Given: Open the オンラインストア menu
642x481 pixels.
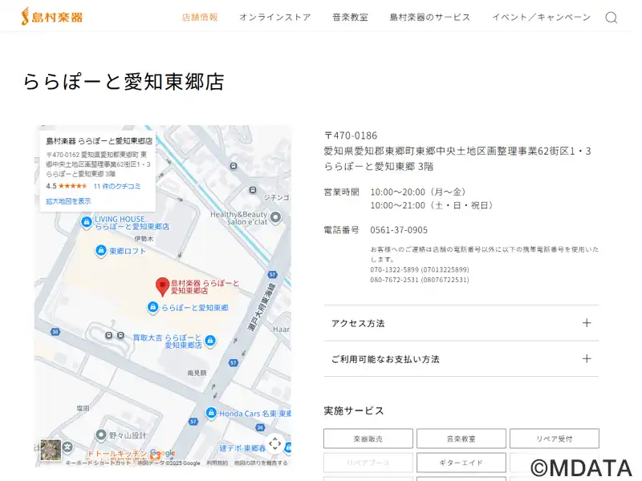Looking at the screenshot, I should [274, 18].
